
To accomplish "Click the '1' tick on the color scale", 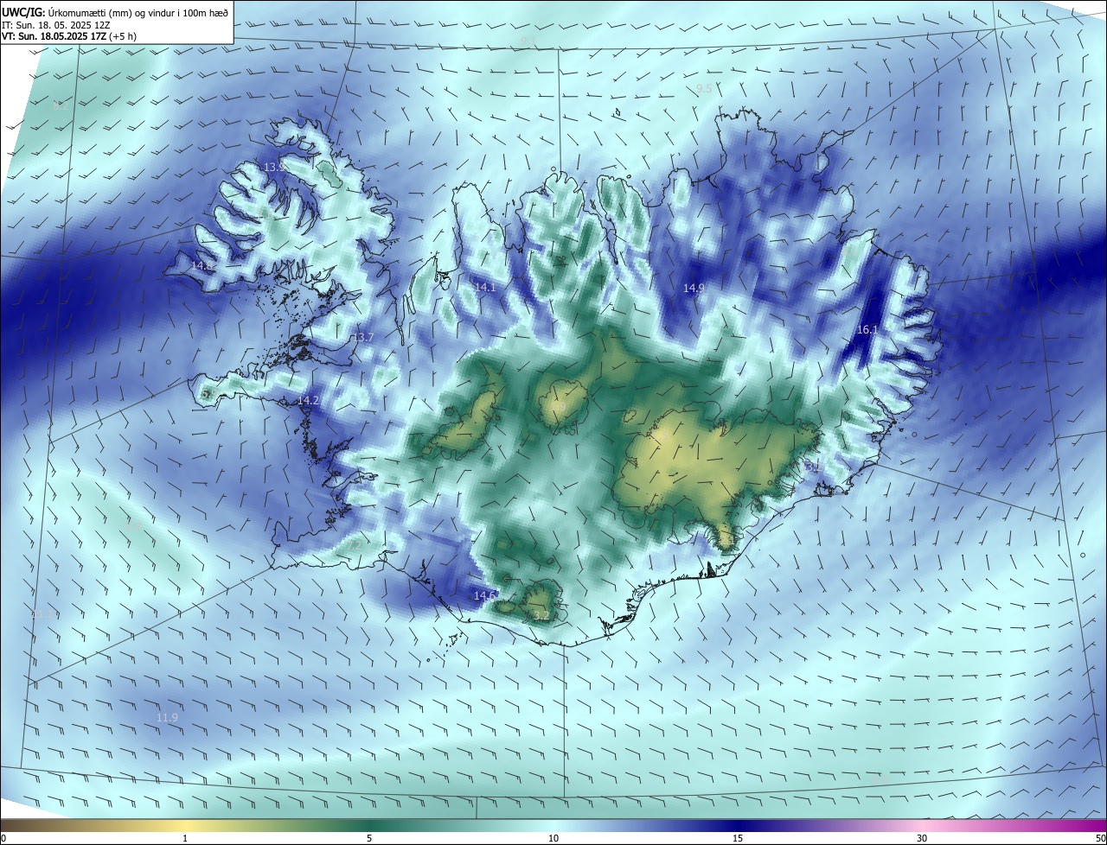I will click(x=185, y=838).
